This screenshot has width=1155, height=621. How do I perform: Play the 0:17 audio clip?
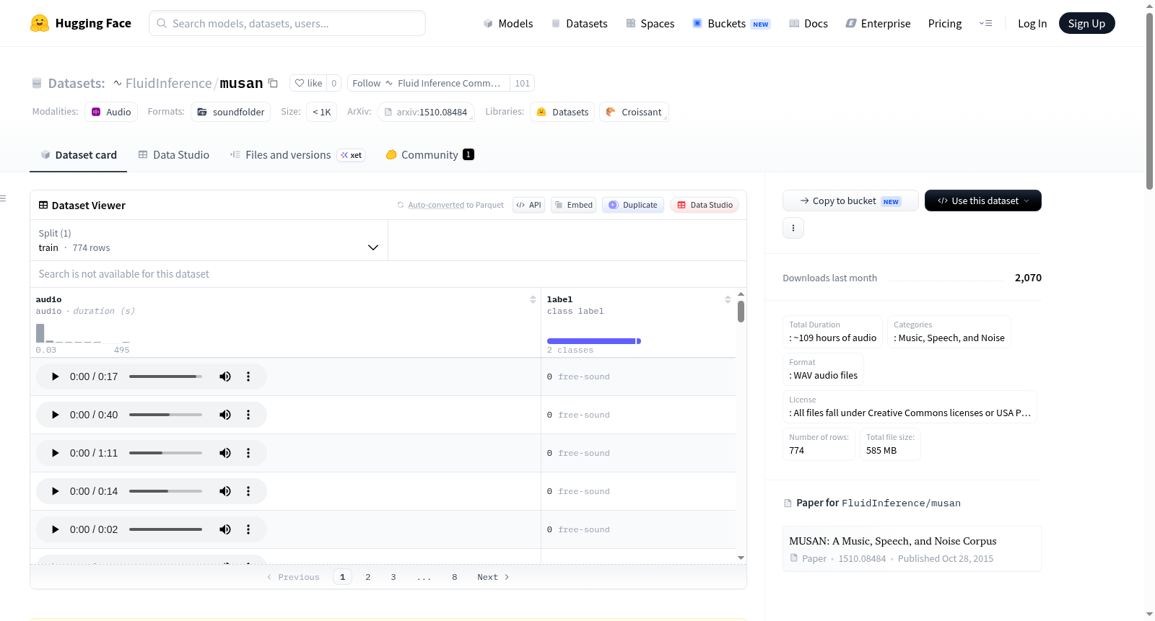(x=56, y=376)
